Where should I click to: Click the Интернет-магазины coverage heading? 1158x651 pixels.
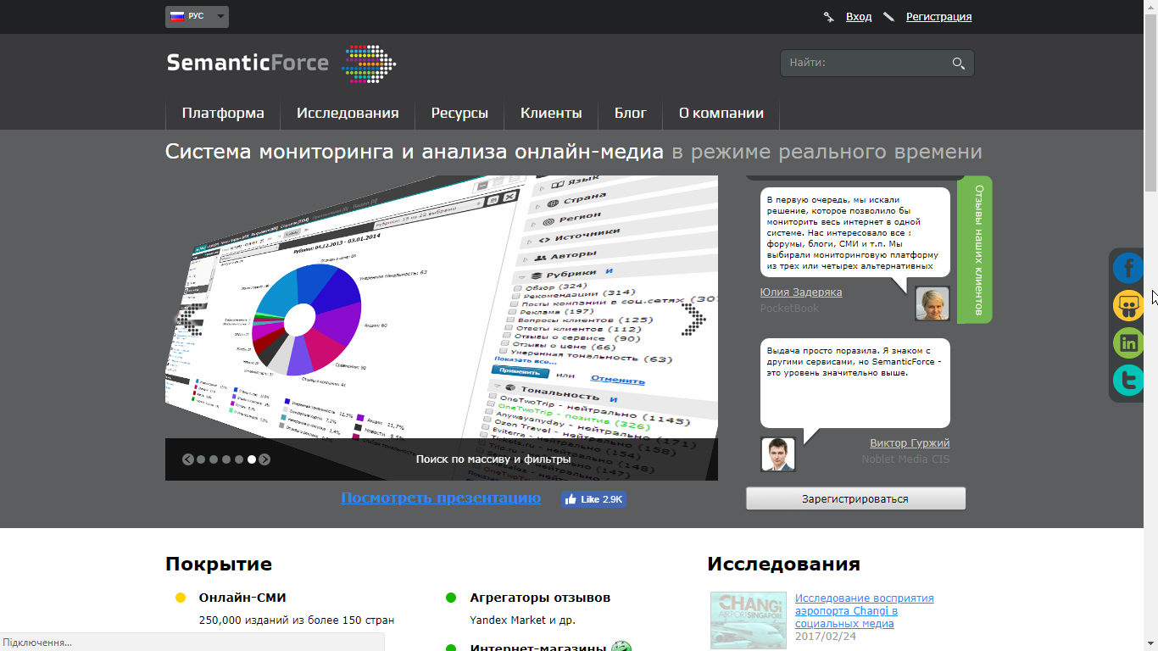pos(538,648)
